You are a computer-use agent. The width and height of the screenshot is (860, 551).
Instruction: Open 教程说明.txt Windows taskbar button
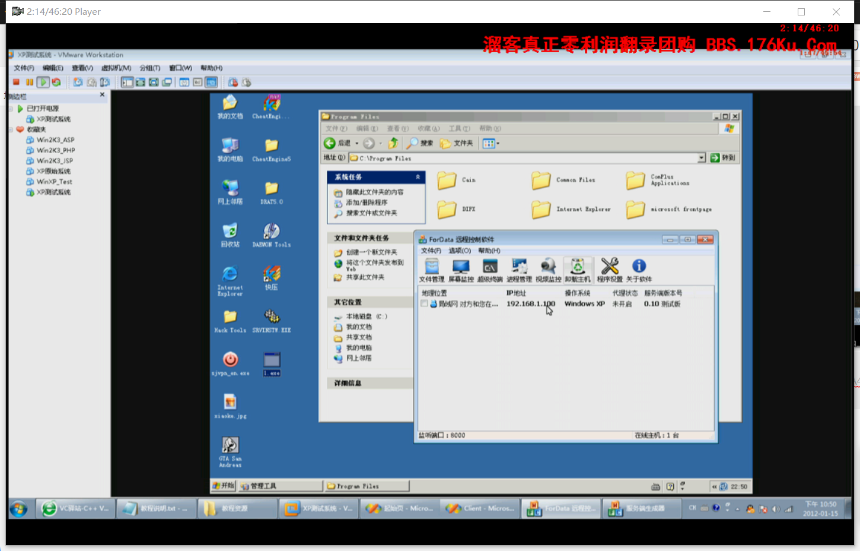pos(157,508)
